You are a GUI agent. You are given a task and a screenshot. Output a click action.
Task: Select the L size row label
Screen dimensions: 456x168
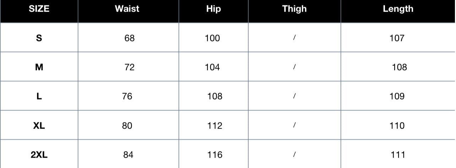(x=39, y=96)
